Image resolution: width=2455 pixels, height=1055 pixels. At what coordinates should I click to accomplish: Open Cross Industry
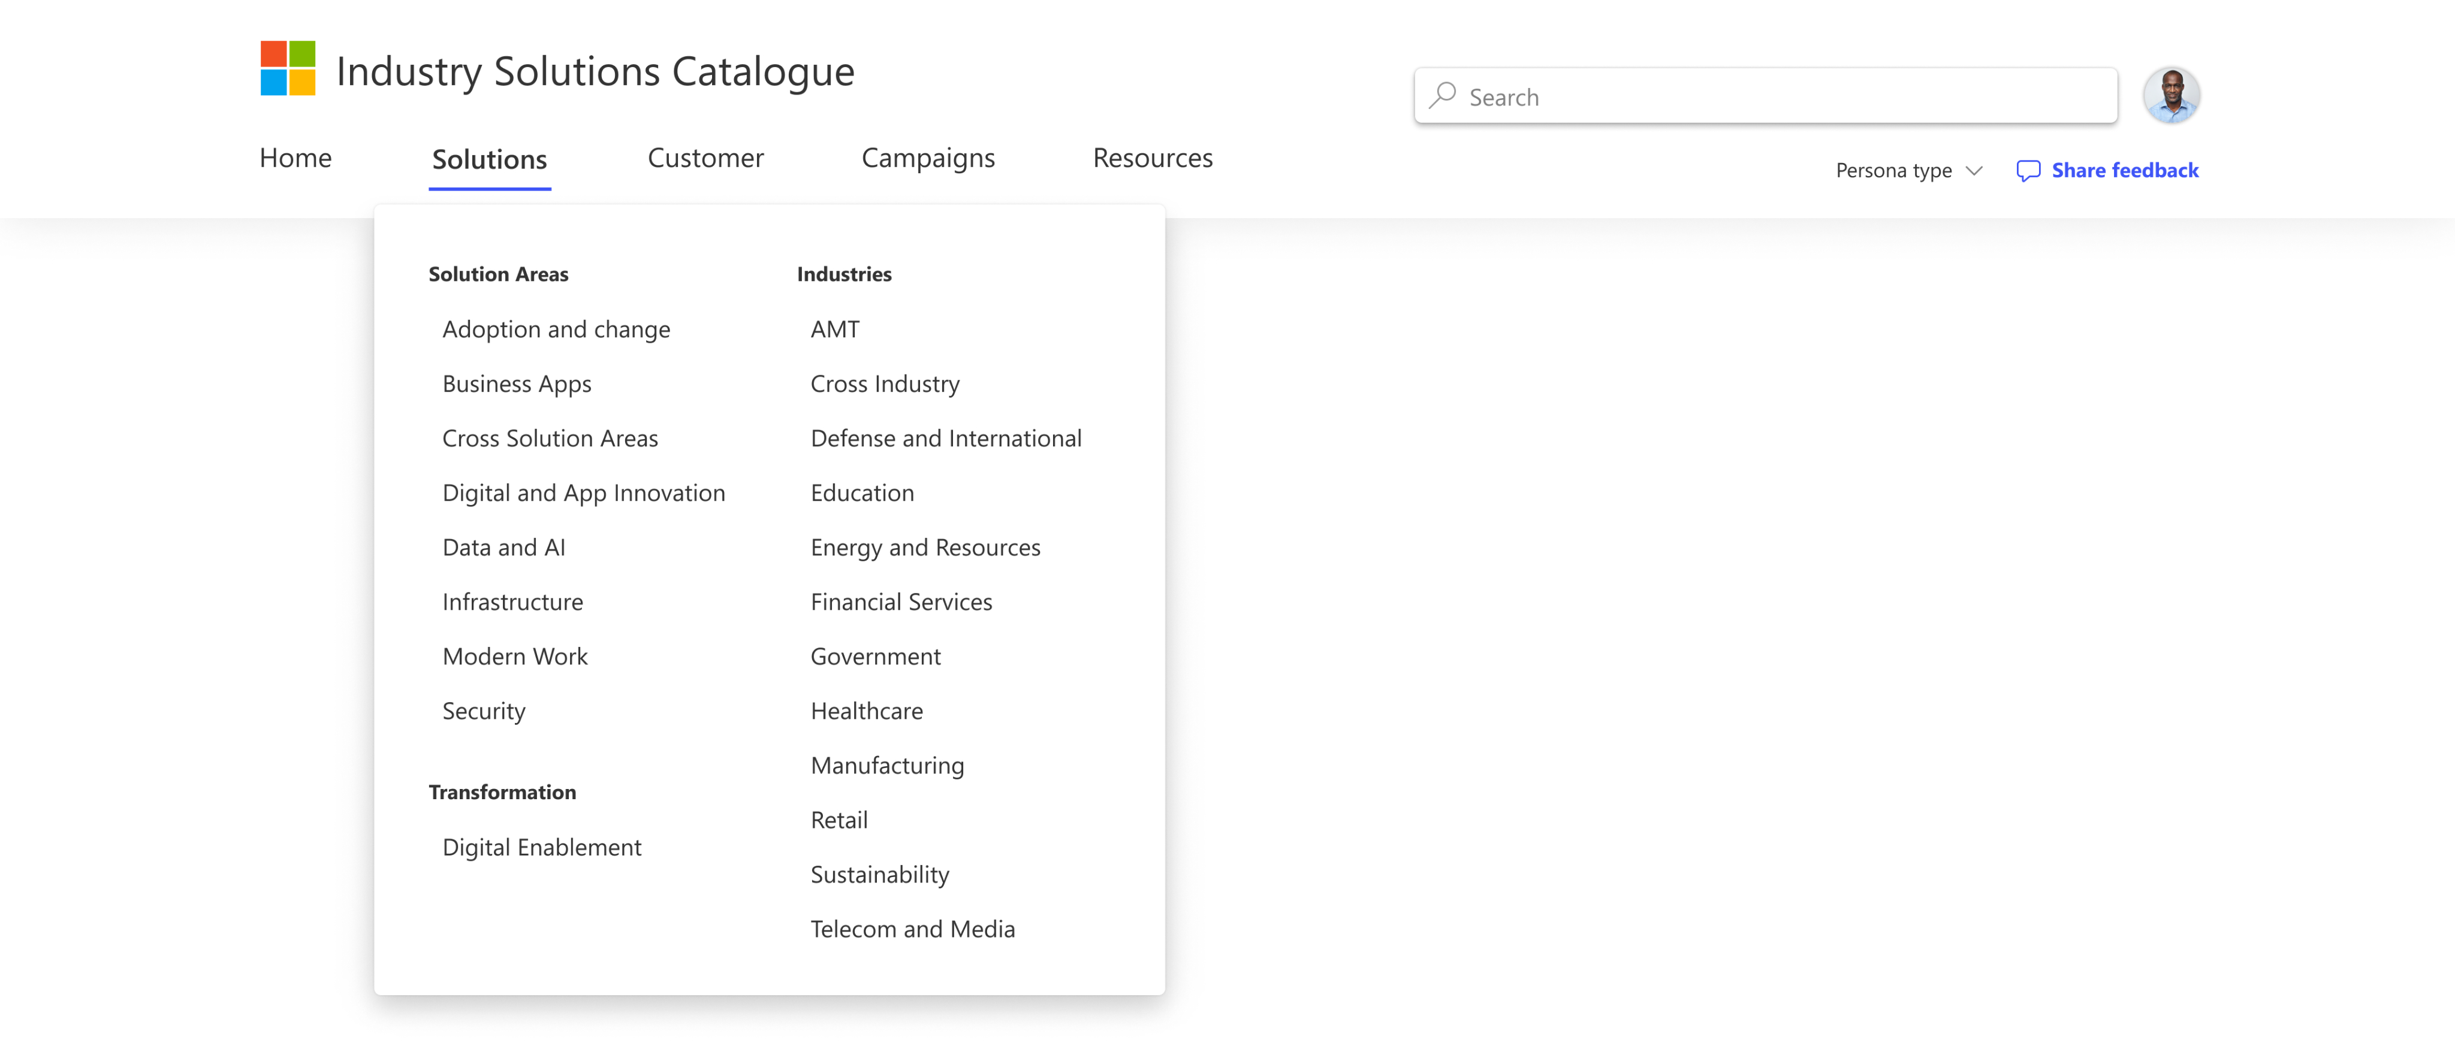click(885, 384)
